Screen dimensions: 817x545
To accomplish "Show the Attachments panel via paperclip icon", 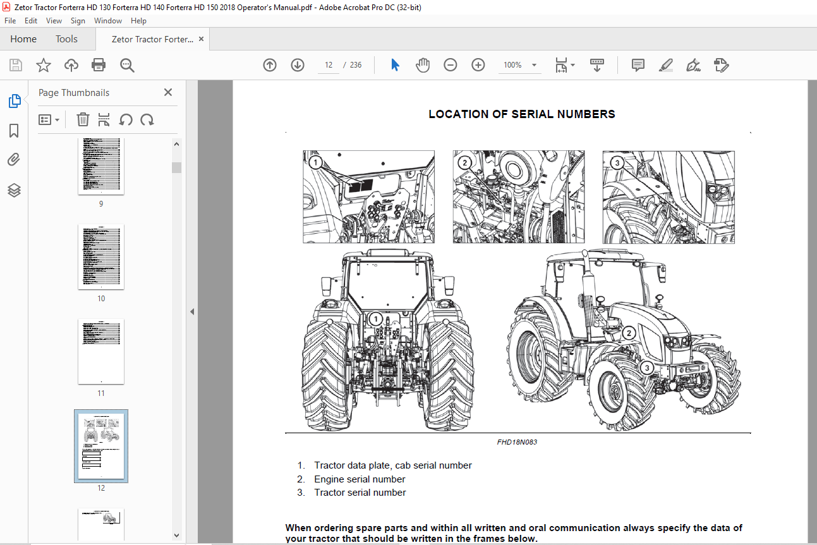I will 14,160.
